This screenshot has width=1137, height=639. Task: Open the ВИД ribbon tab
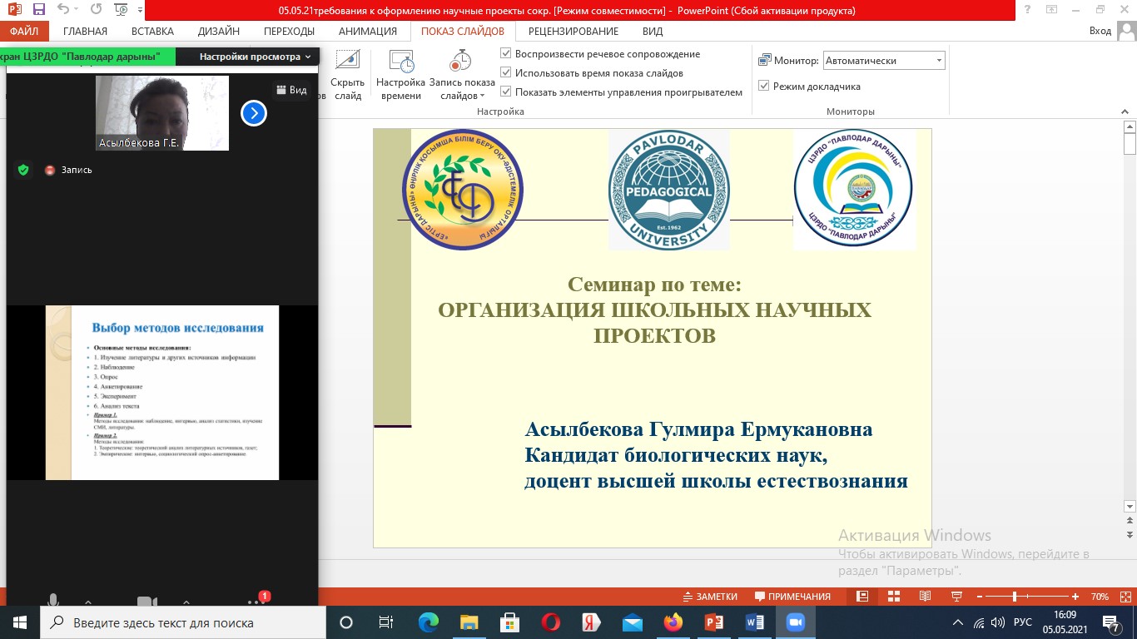coord(653,32)
